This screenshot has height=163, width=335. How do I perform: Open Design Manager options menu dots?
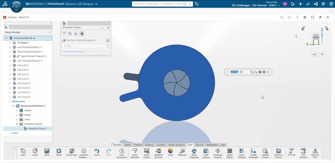pos(49,32)
